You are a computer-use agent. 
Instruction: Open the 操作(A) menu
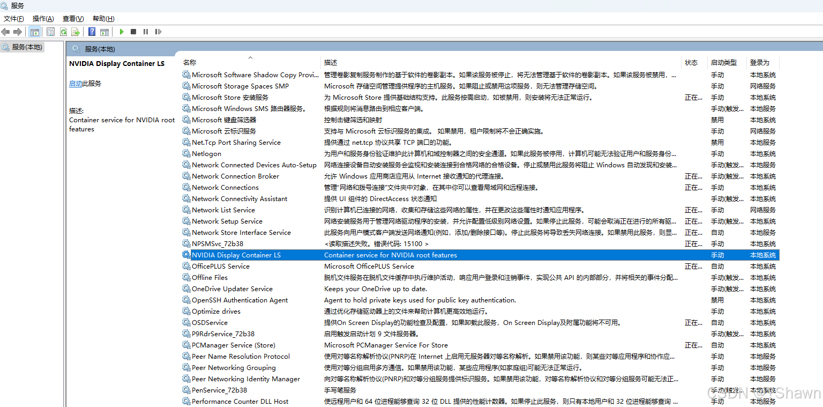pos(43,18)
